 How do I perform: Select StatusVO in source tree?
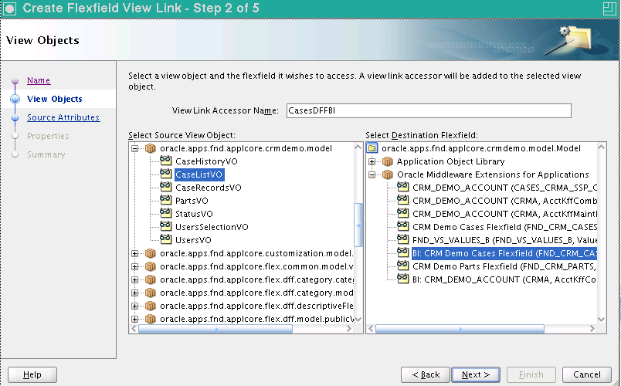pos(194,214)
